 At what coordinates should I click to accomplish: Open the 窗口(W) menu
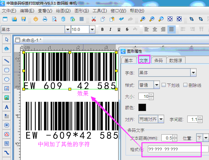coord(118,11)
